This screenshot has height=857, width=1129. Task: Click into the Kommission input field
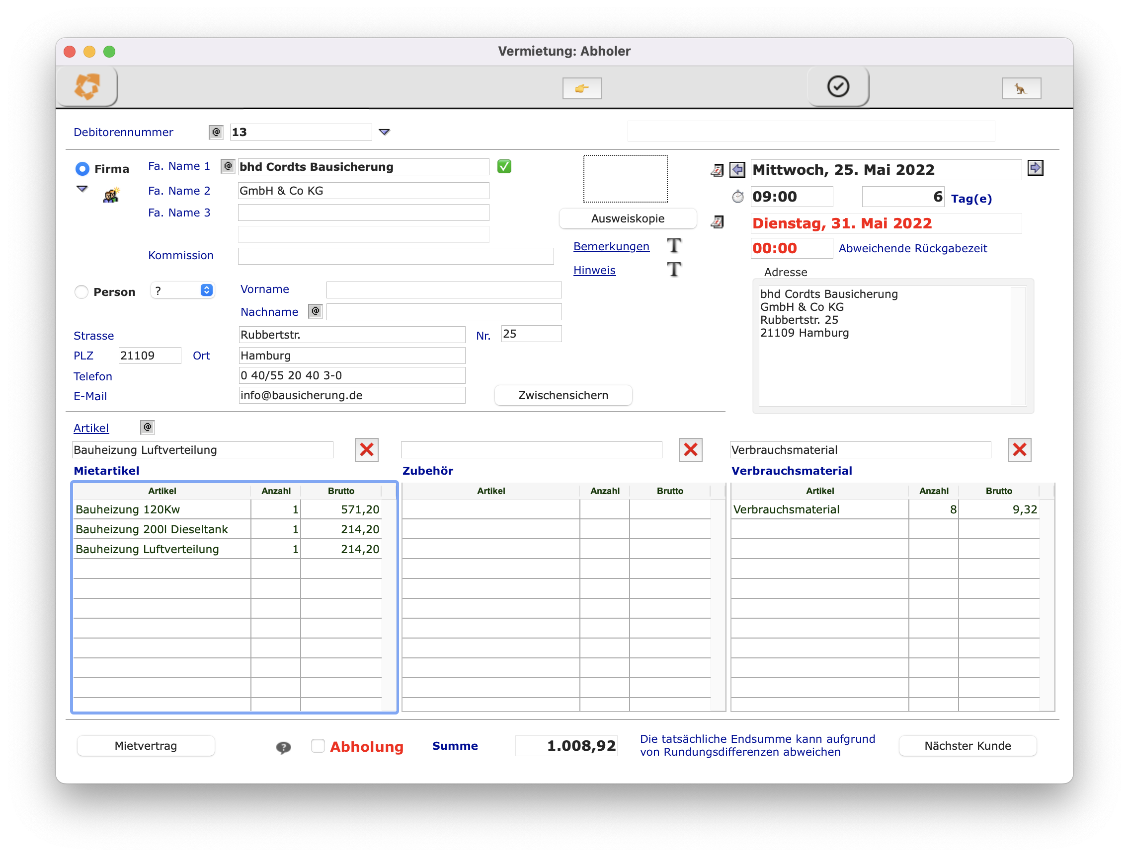pyautogui.click(x=396, y=256)
